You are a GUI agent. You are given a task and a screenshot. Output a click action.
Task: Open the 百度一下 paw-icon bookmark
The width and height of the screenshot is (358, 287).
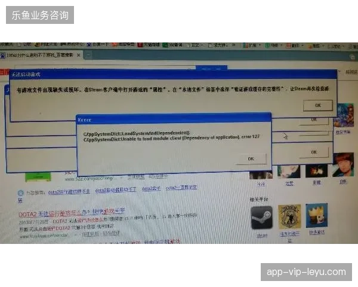97,44
